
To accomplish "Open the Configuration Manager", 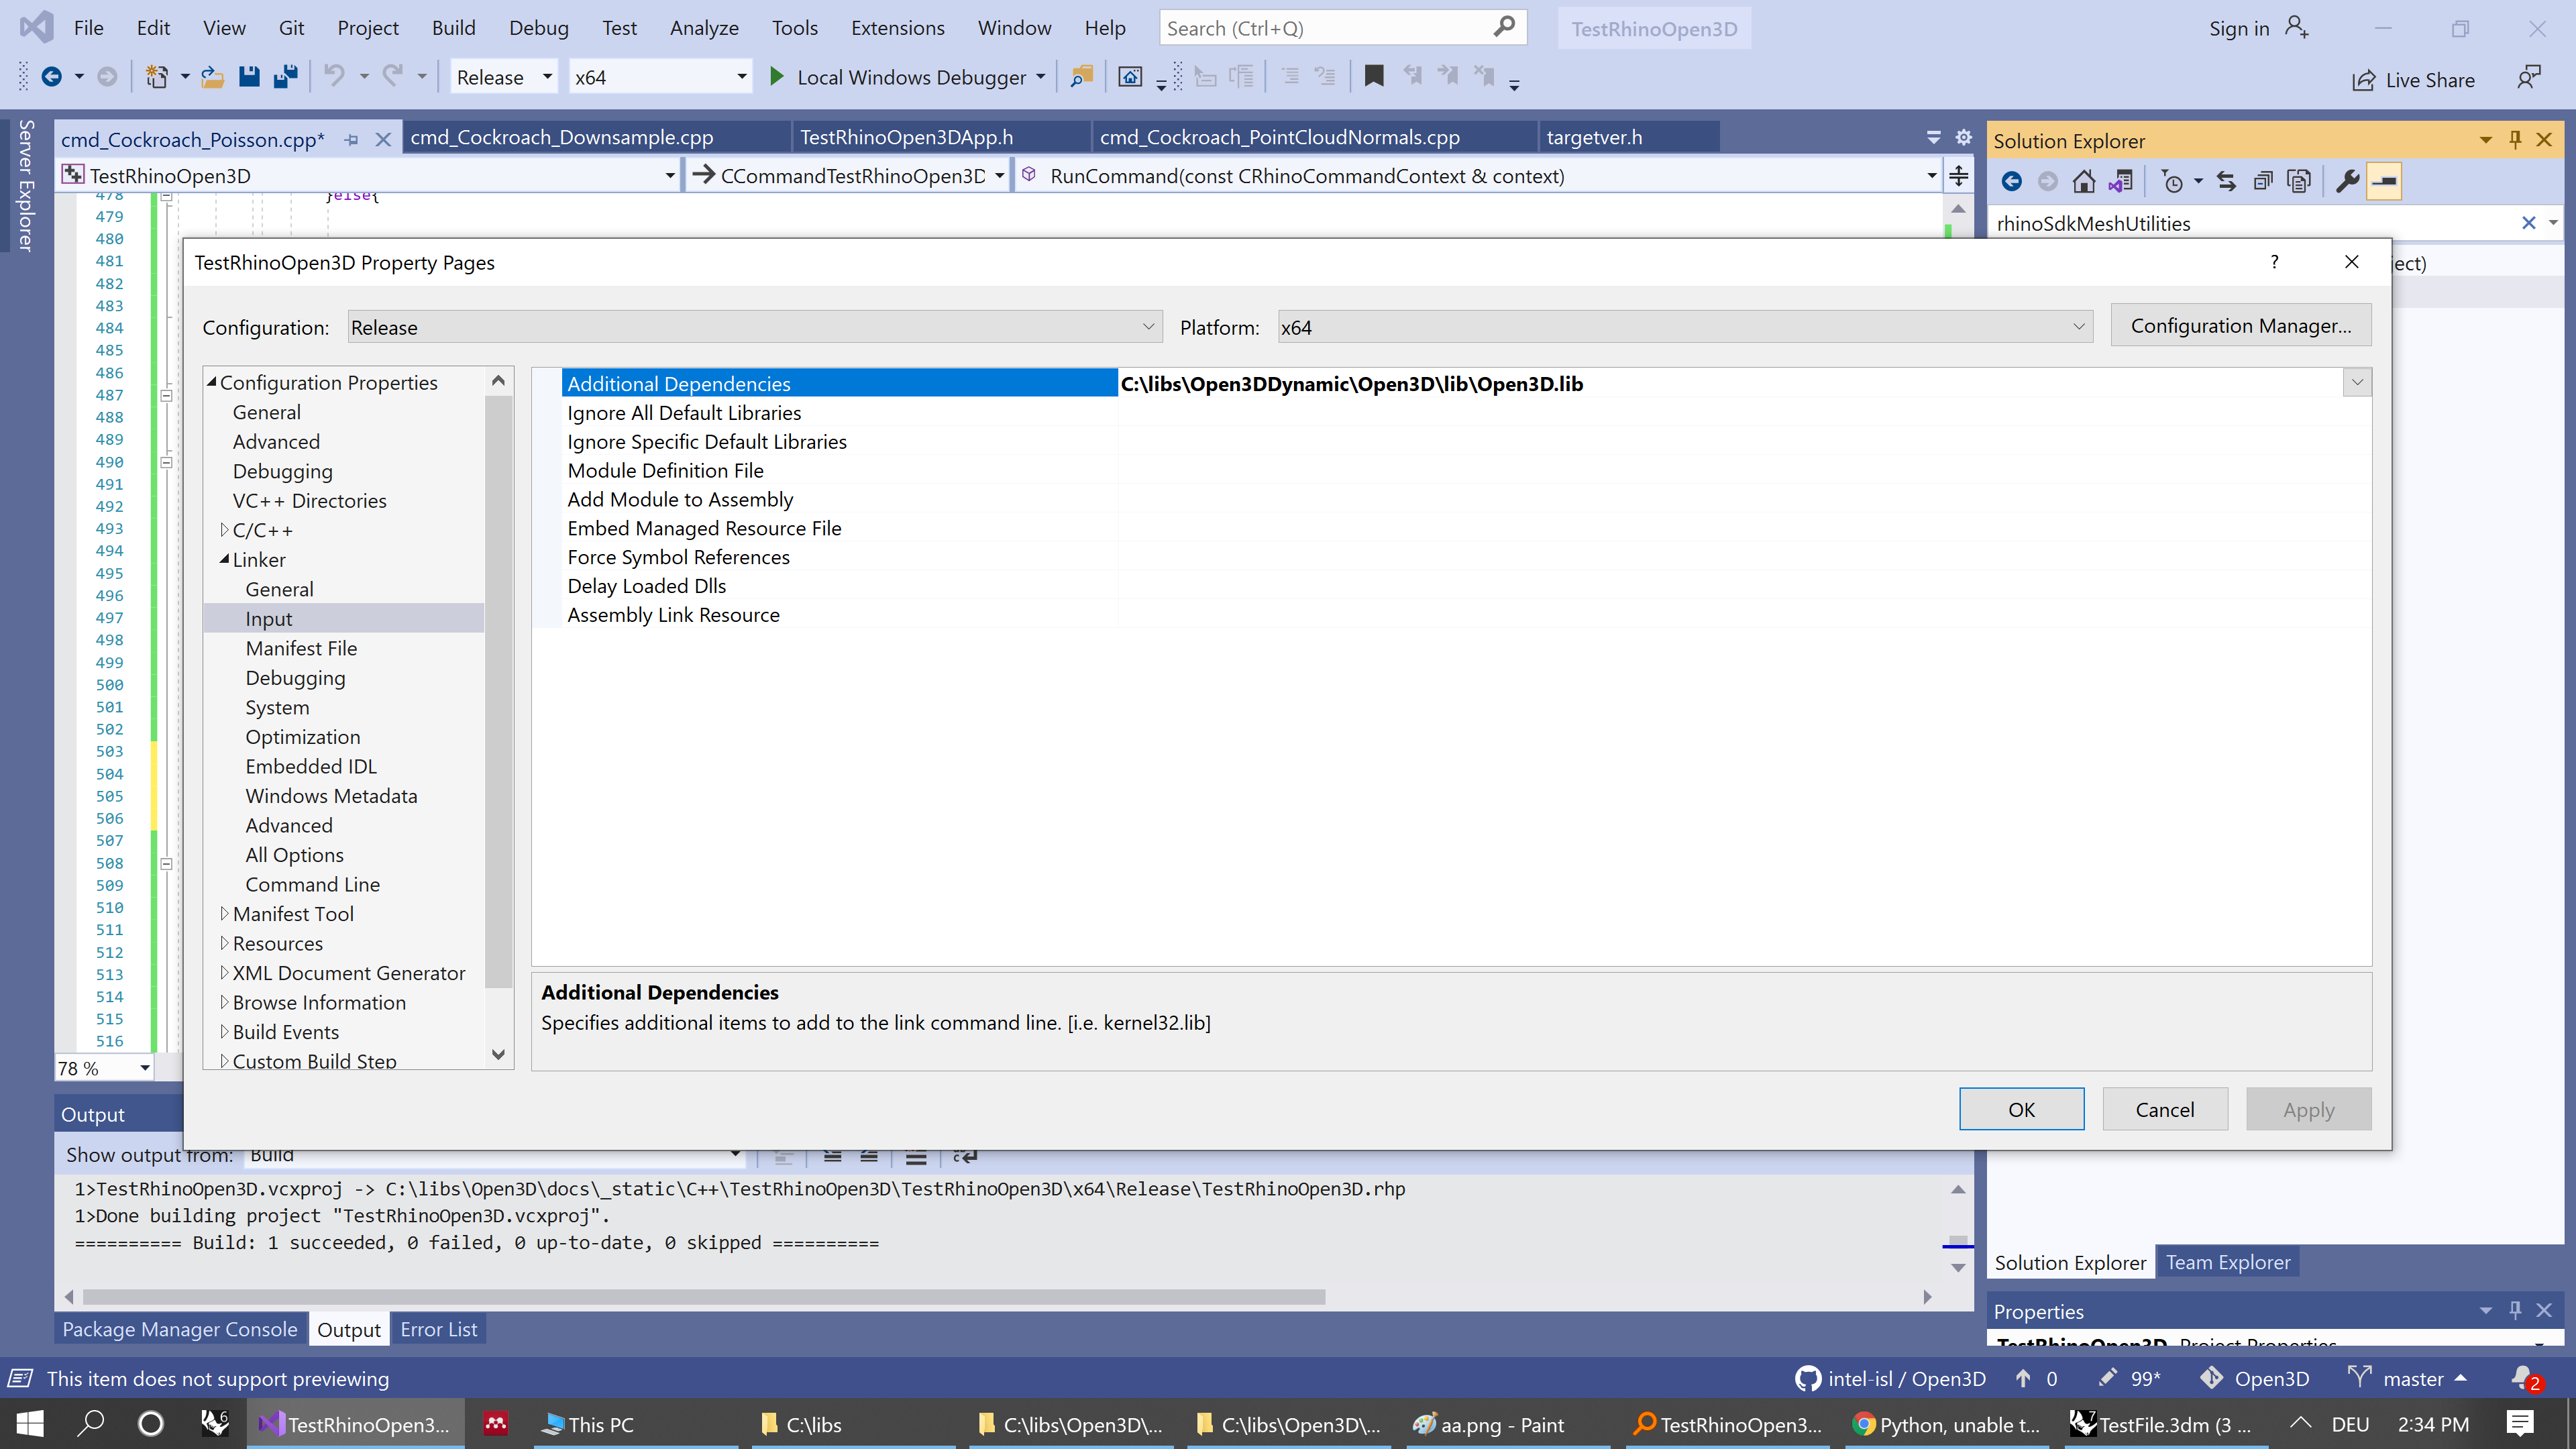I will 2241,325.
